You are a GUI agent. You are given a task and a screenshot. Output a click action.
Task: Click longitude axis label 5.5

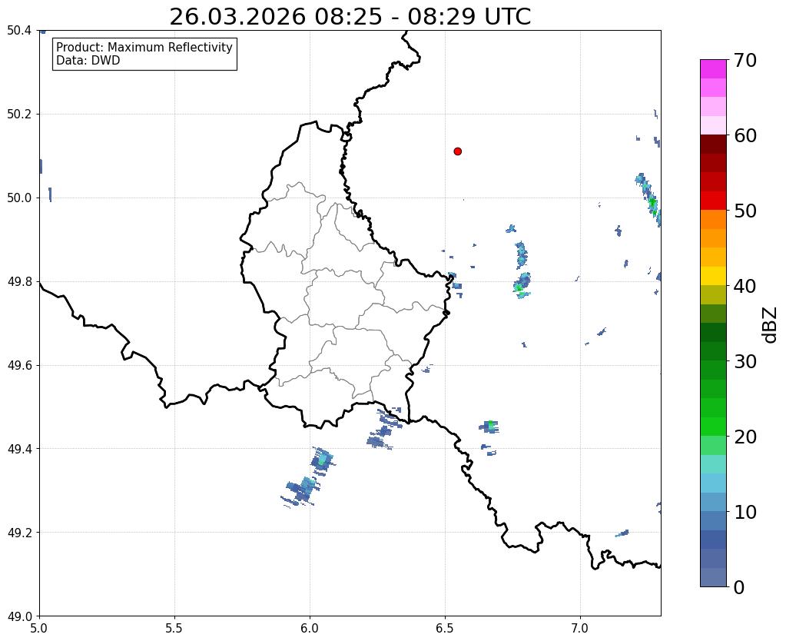[x=174, y=629]
